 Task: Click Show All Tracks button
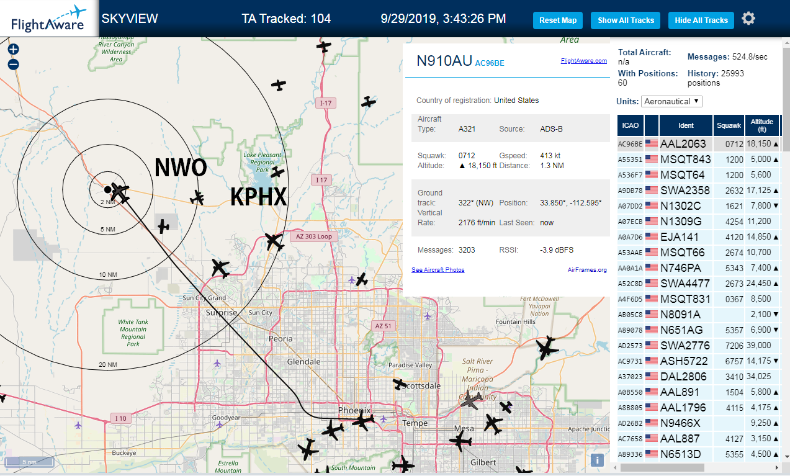[626, 20]
